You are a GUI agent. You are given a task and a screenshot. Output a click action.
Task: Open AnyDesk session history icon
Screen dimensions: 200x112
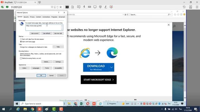tap(184, 7)
